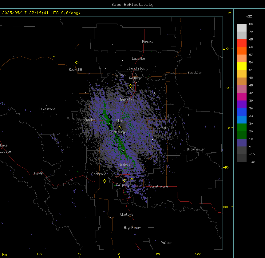
Task: Select the Ponoka city label
Action: point(148,42)
